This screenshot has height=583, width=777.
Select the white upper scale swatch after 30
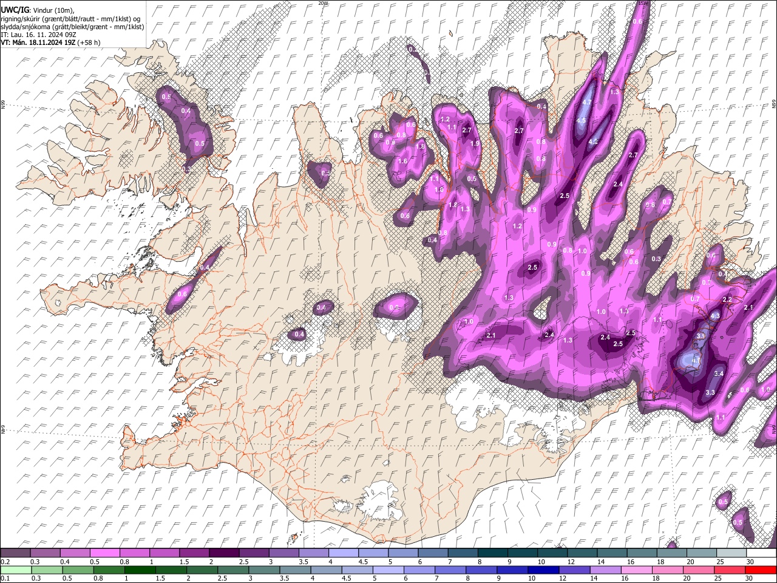(761, 553)
